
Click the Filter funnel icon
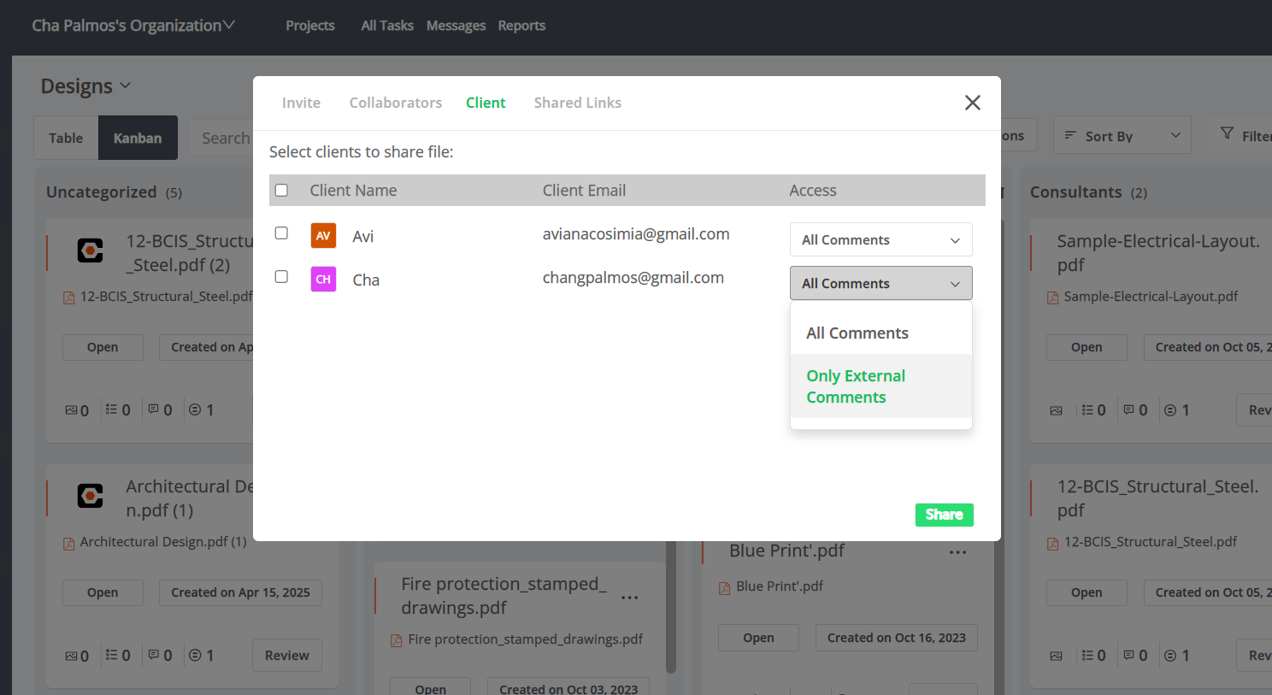(x=1227, y=134)
